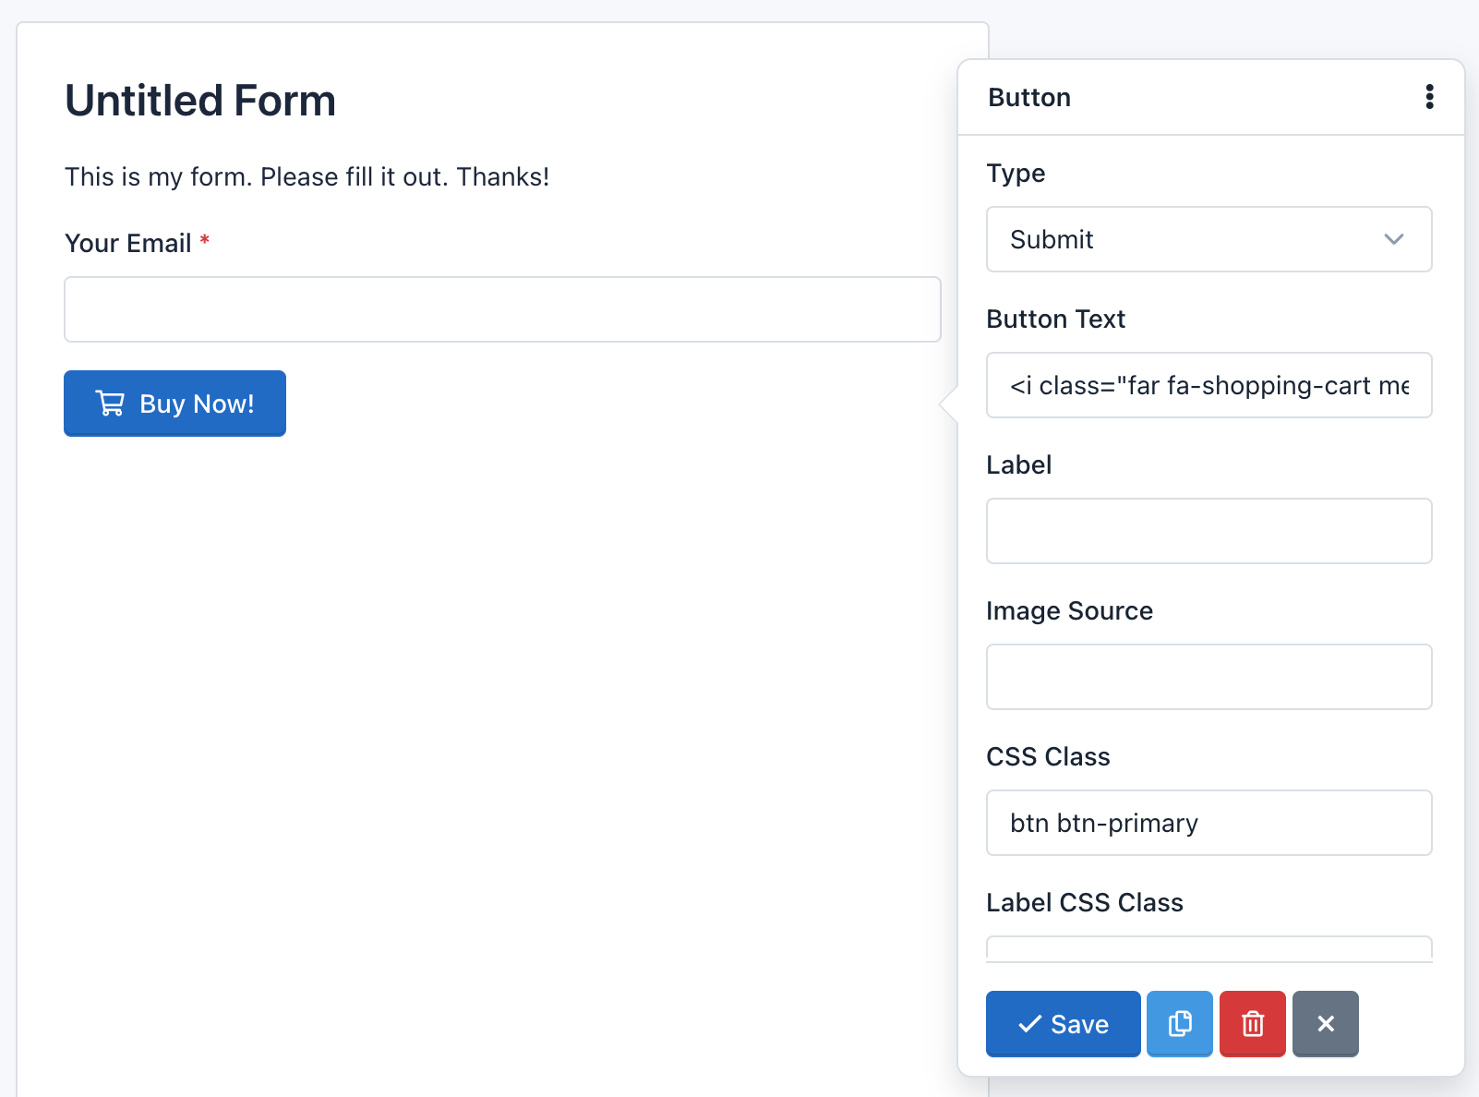The width and height of the screenshot is (1479, 1097).
Task: Click the empty Label field
Action: [x=1208, y=531]
